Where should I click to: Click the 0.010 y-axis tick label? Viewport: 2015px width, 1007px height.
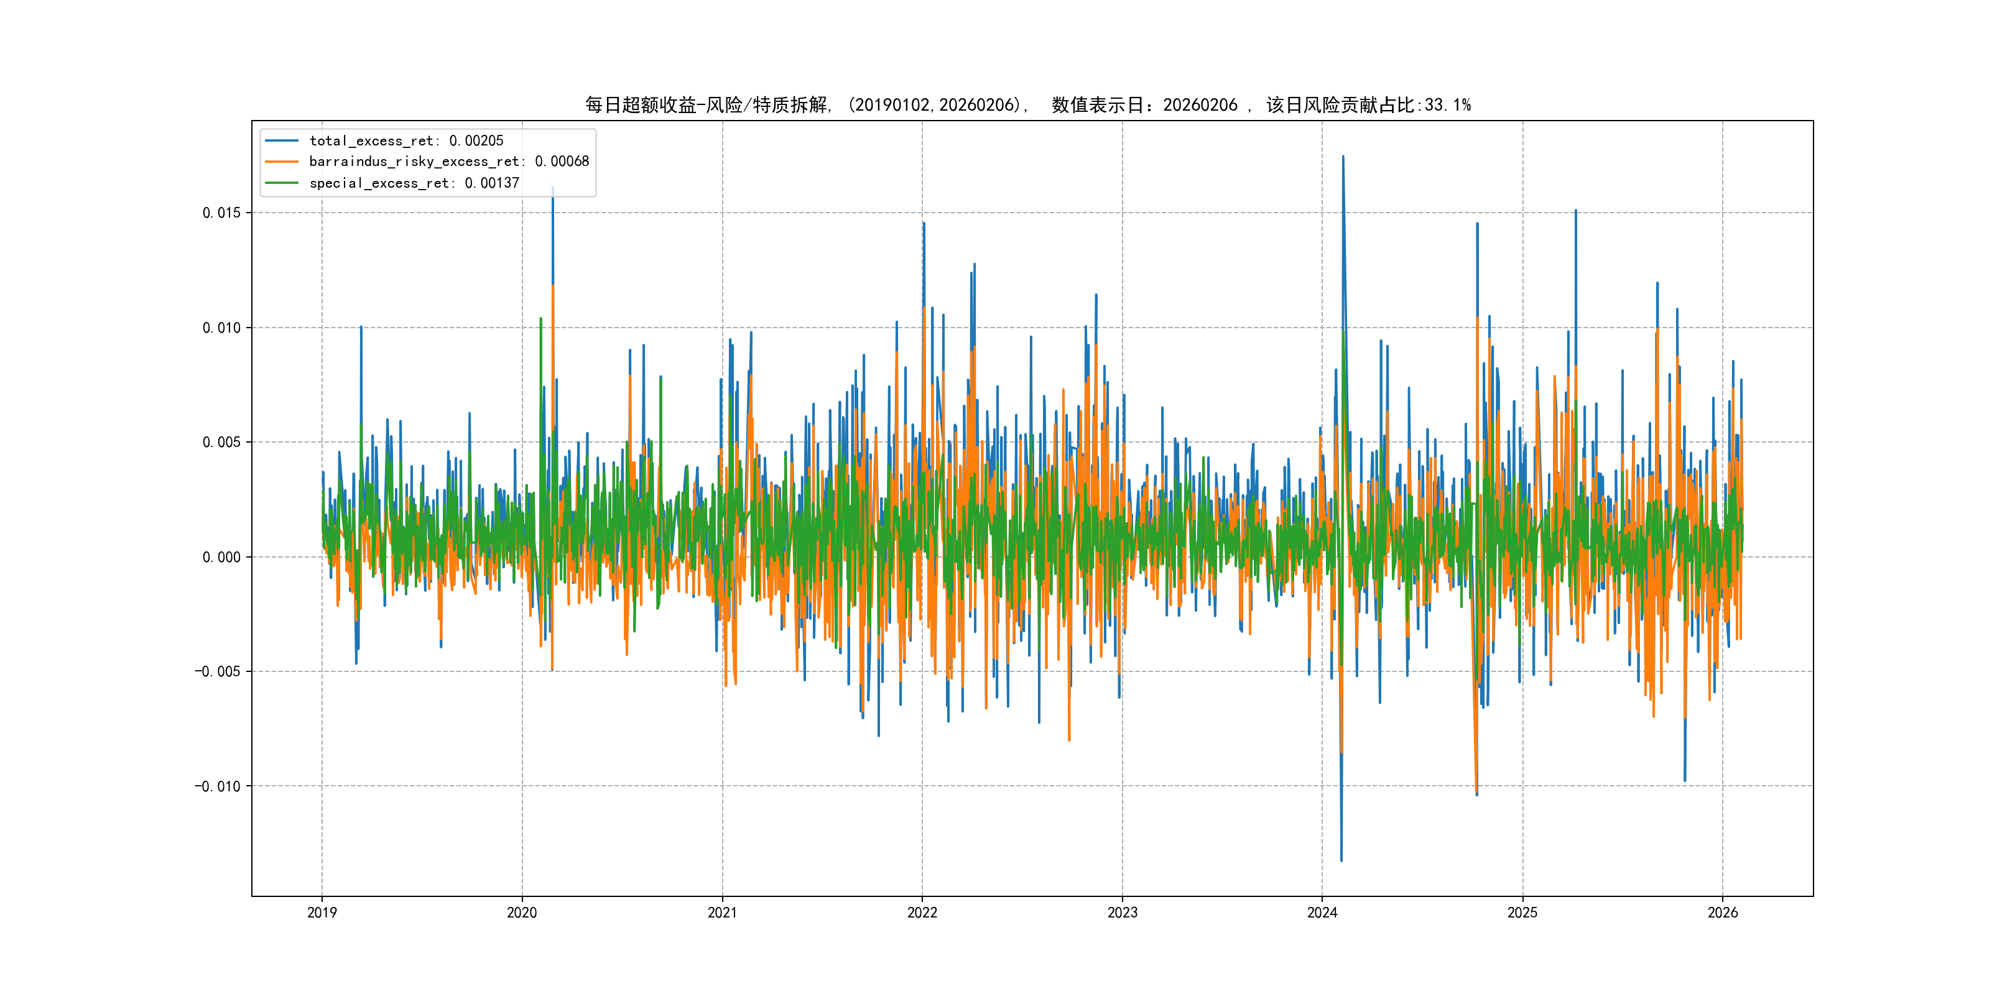click(x=221, y=328)
